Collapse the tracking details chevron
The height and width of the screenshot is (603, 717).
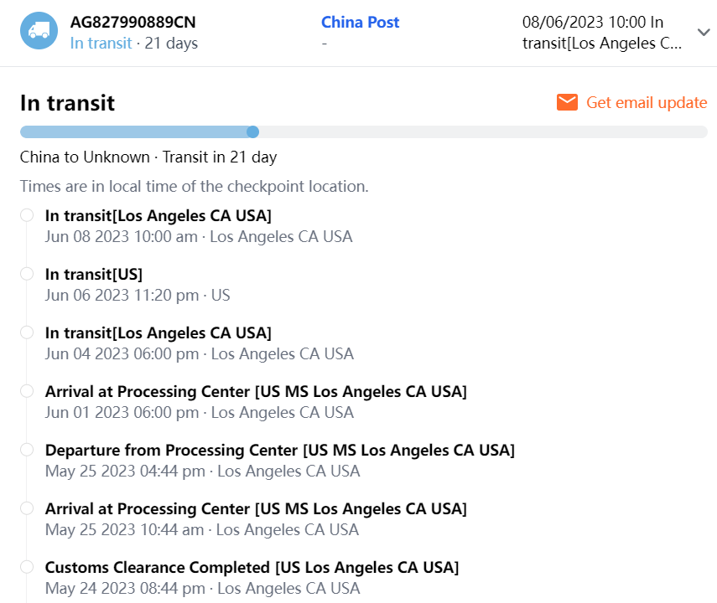click(703, 32)
